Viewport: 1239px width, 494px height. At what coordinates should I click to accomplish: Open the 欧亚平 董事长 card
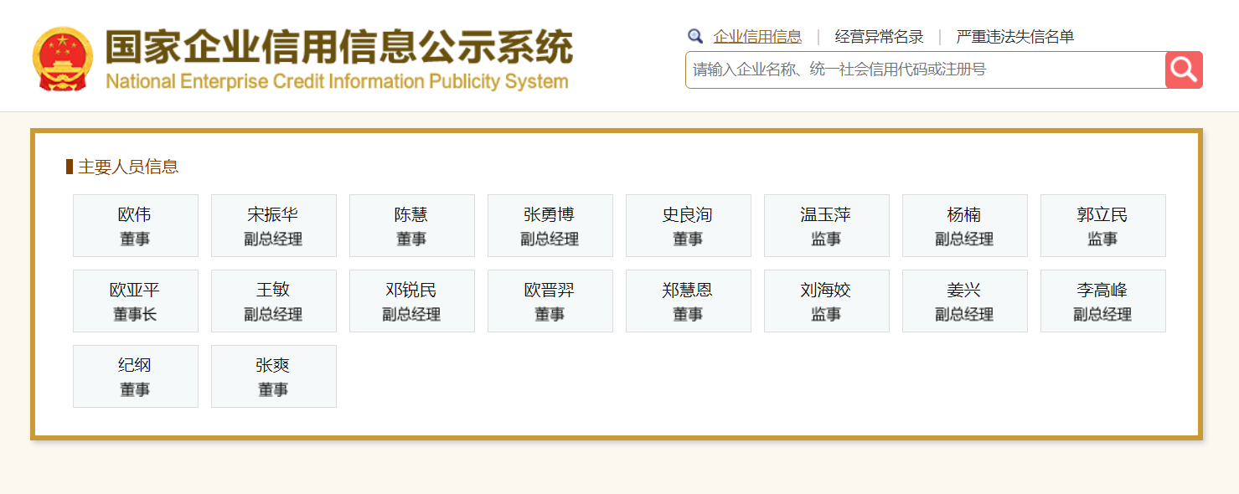136,301
